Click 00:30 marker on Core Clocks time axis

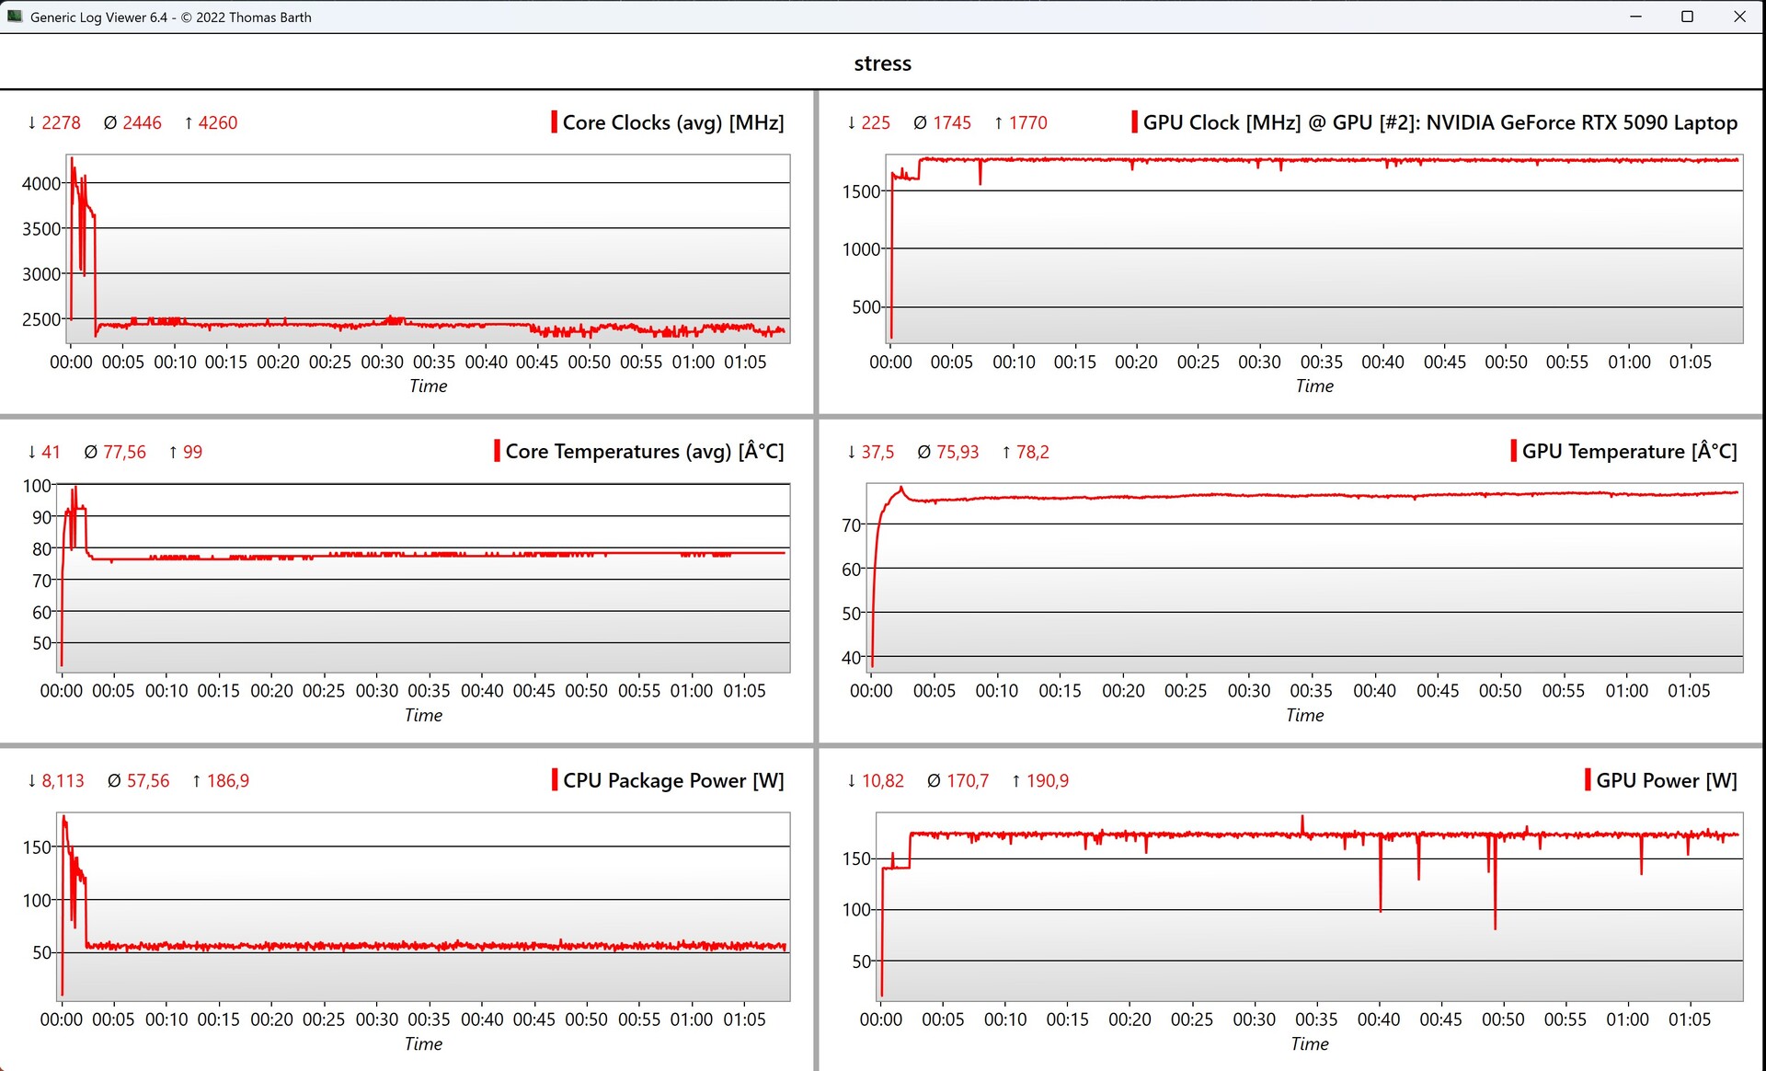(382, 362)
